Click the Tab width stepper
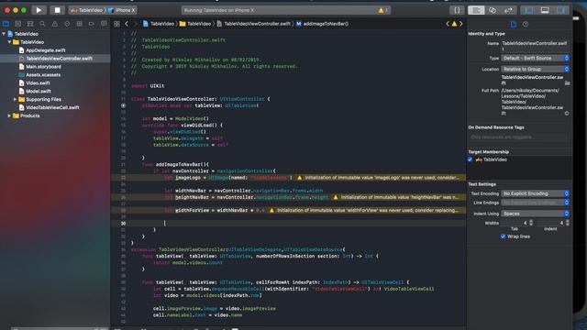 tap(531, 223)
